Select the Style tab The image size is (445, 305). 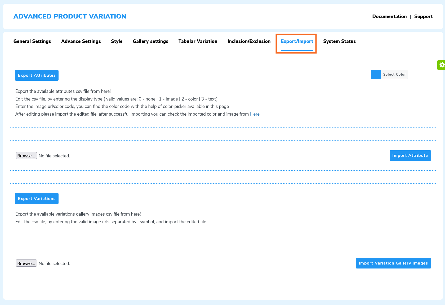pyautogui.click(x=117, y=41)
